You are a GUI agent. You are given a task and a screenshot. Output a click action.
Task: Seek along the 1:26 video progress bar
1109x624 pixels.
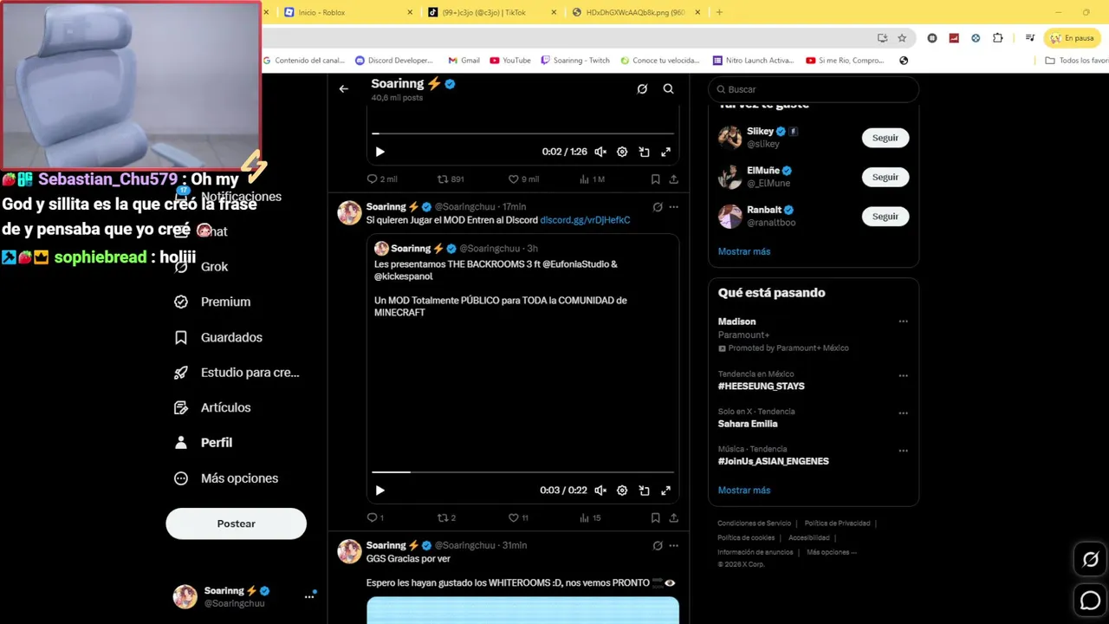[522, 133]
